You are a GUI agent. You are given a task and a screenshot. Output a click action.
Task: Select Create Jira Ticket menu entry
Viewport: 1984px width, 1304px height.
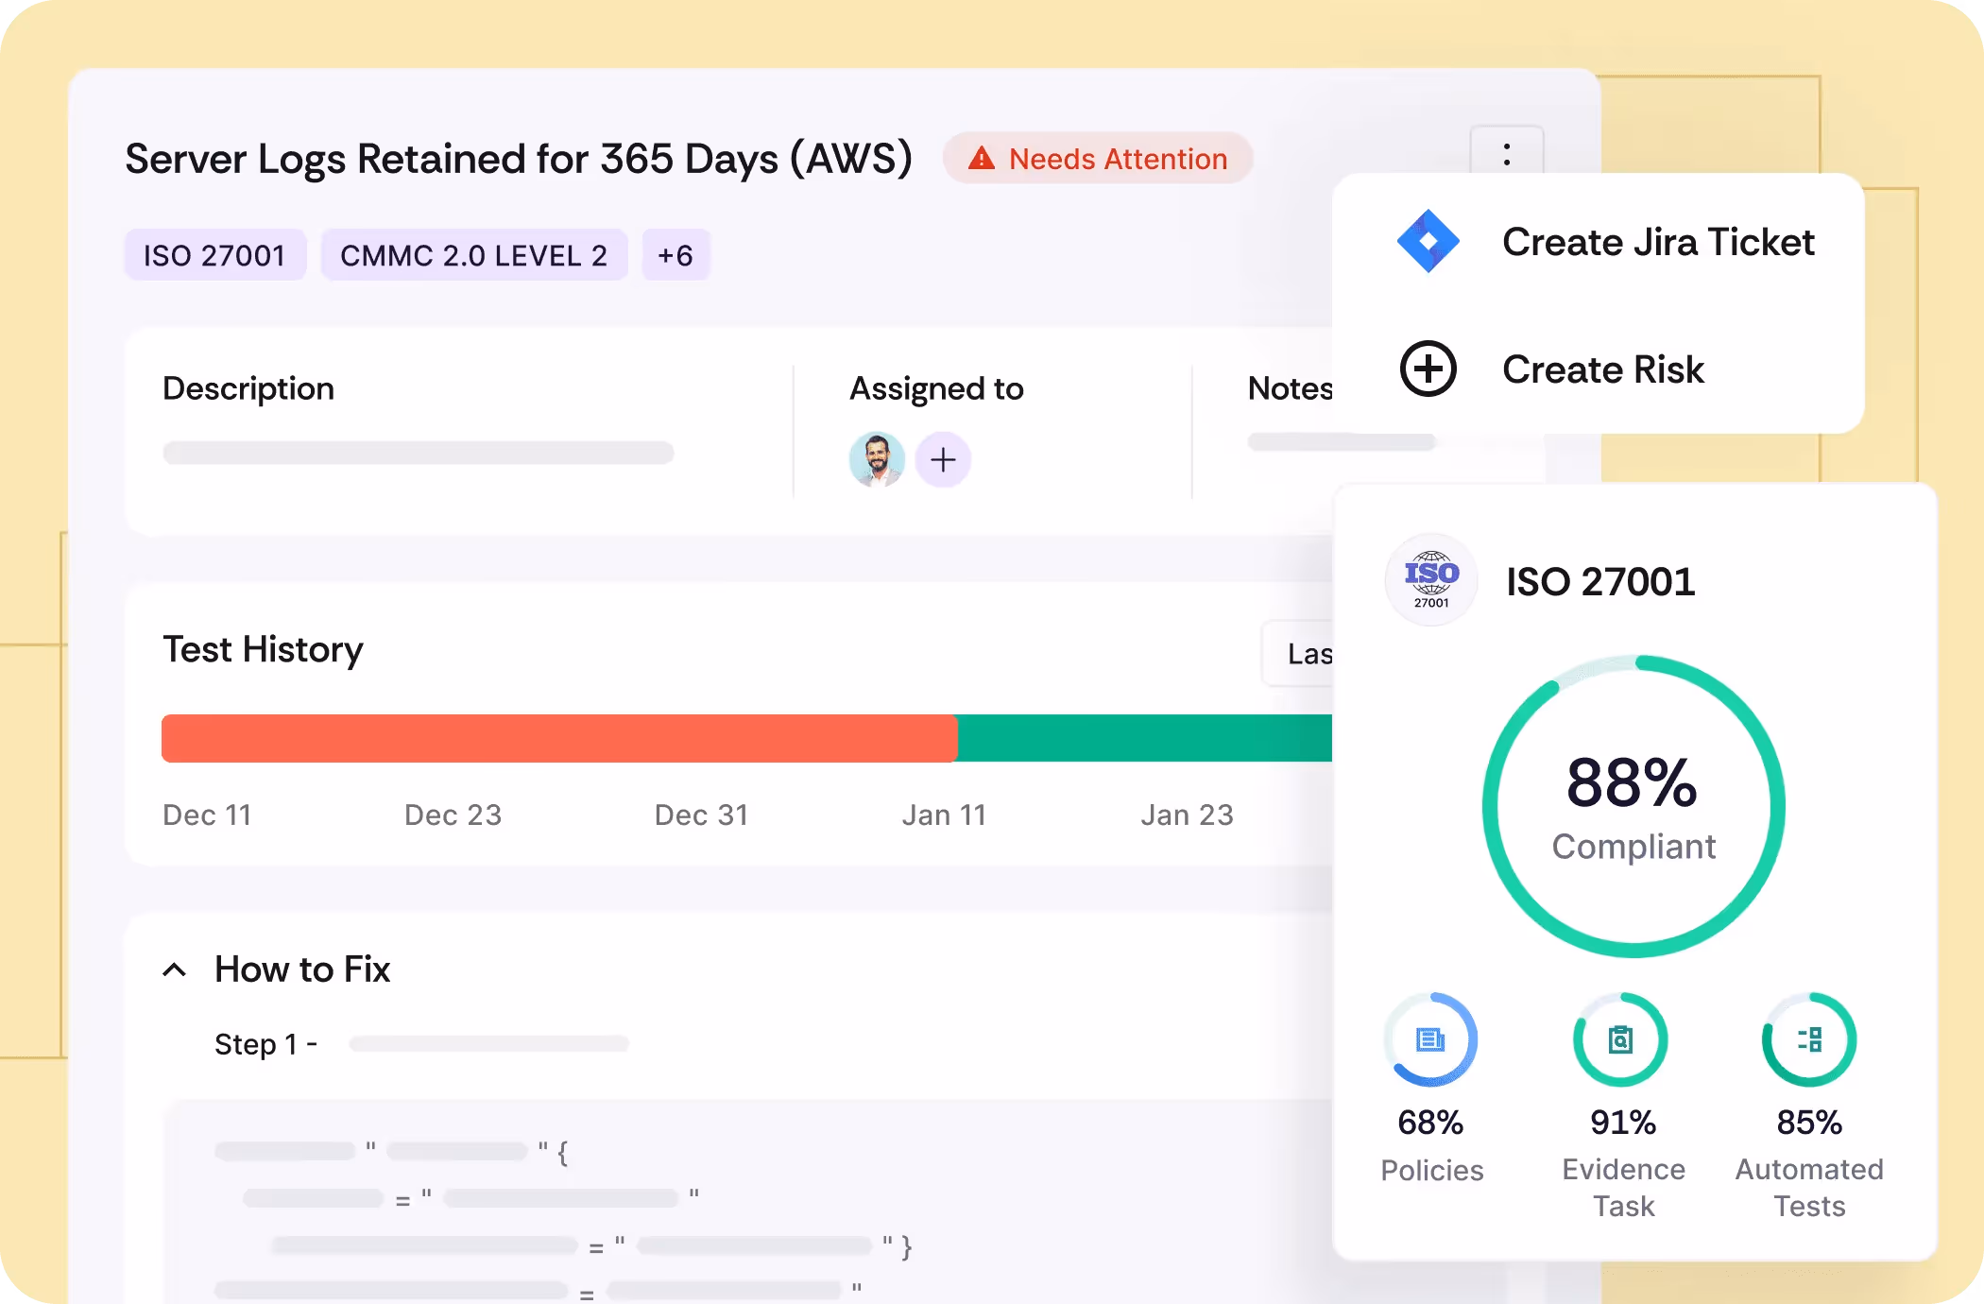[x=1657, y=243]
